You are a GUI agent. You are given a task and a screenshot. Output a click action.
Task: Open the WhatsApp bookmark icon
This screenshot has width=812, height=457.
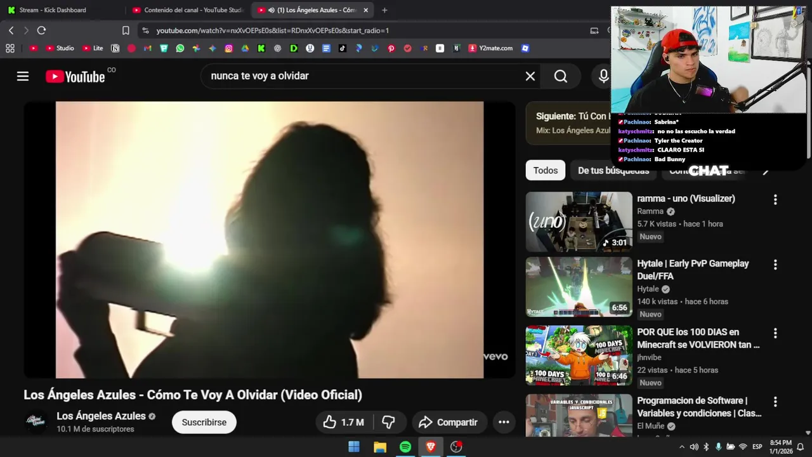[180, 48]
